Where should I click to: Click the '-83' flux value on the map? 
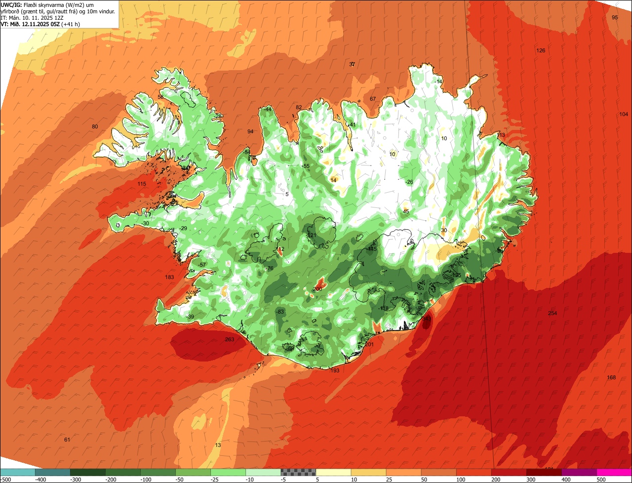pos(280,312)
